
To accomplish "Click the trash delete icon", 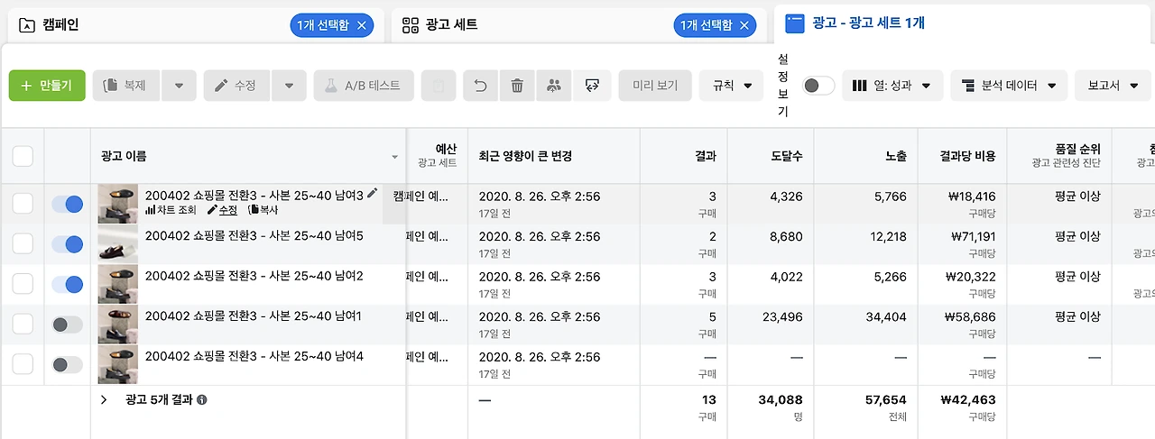I will [517, 86].
